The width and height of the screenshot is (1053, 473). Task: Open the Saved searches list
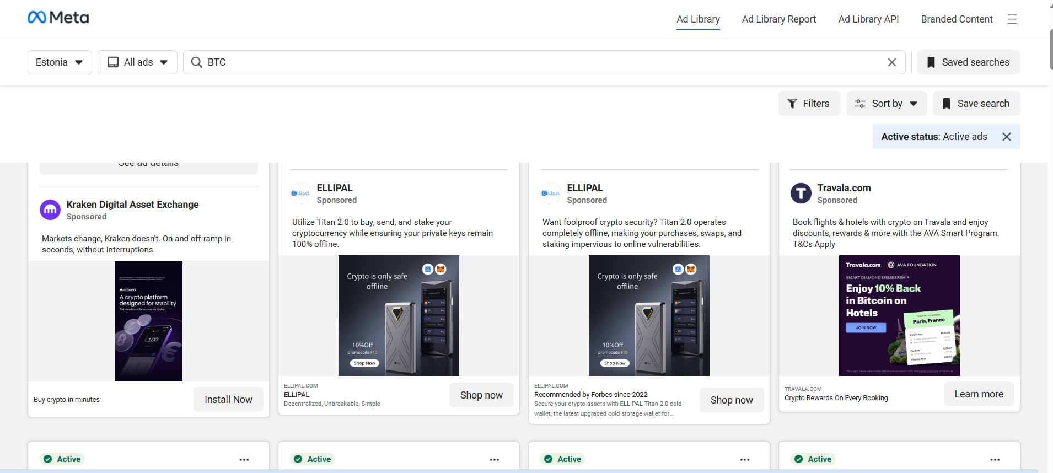(969, 62)
